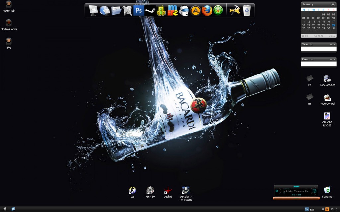Open the hammer settings icon in dock
The width and height of the screenshot is (340, 212).
[x=235, y=10]
